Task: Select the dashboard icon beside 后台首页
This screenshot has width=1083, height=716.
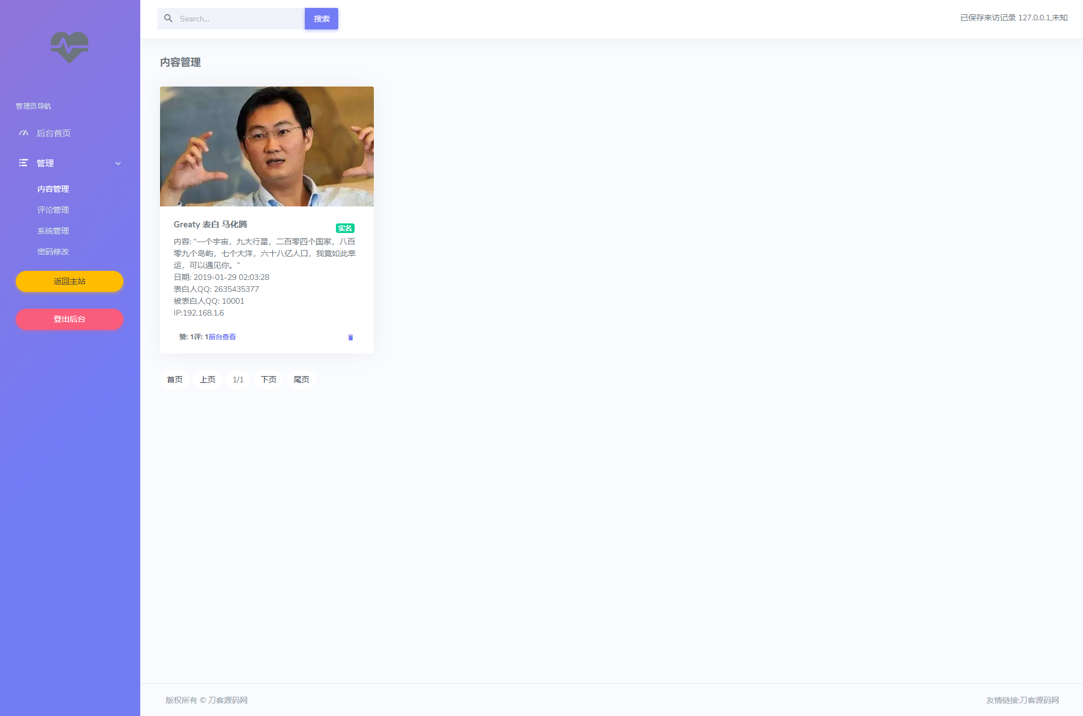Action: 23,133
